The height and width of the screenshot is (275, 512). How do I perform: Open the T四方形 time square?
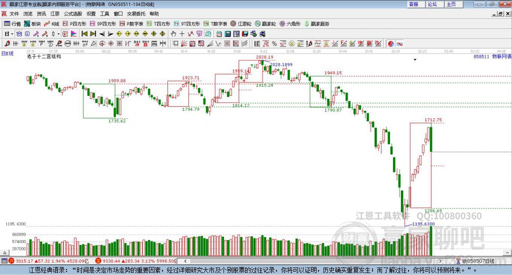click(x=158, y=24)
